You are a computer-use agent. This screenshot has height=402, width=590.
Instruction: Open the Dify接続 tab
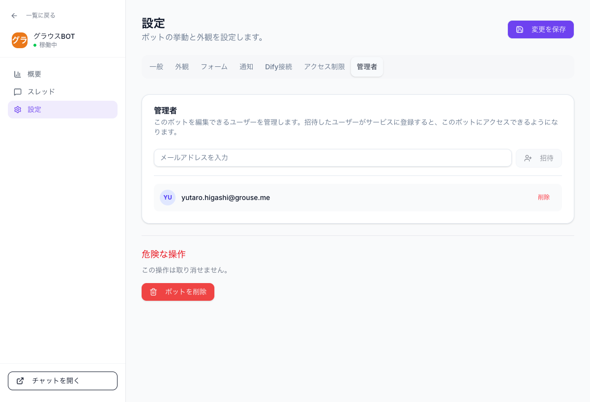click(x=278, y=67)
